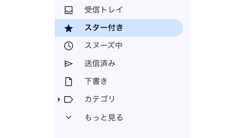Viewport: 246px width, 138px height.
Task: Click empty row space right of 送信済み
Action: [x=154, y=63]
